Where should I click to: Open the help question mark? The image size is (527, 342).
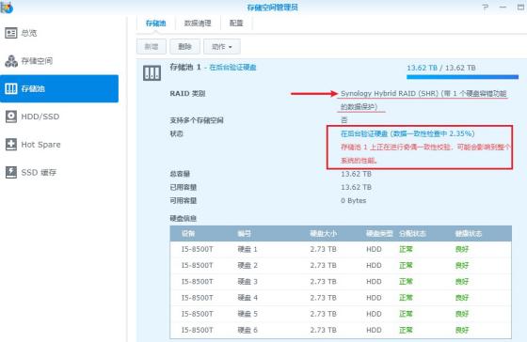click(485, 8)
